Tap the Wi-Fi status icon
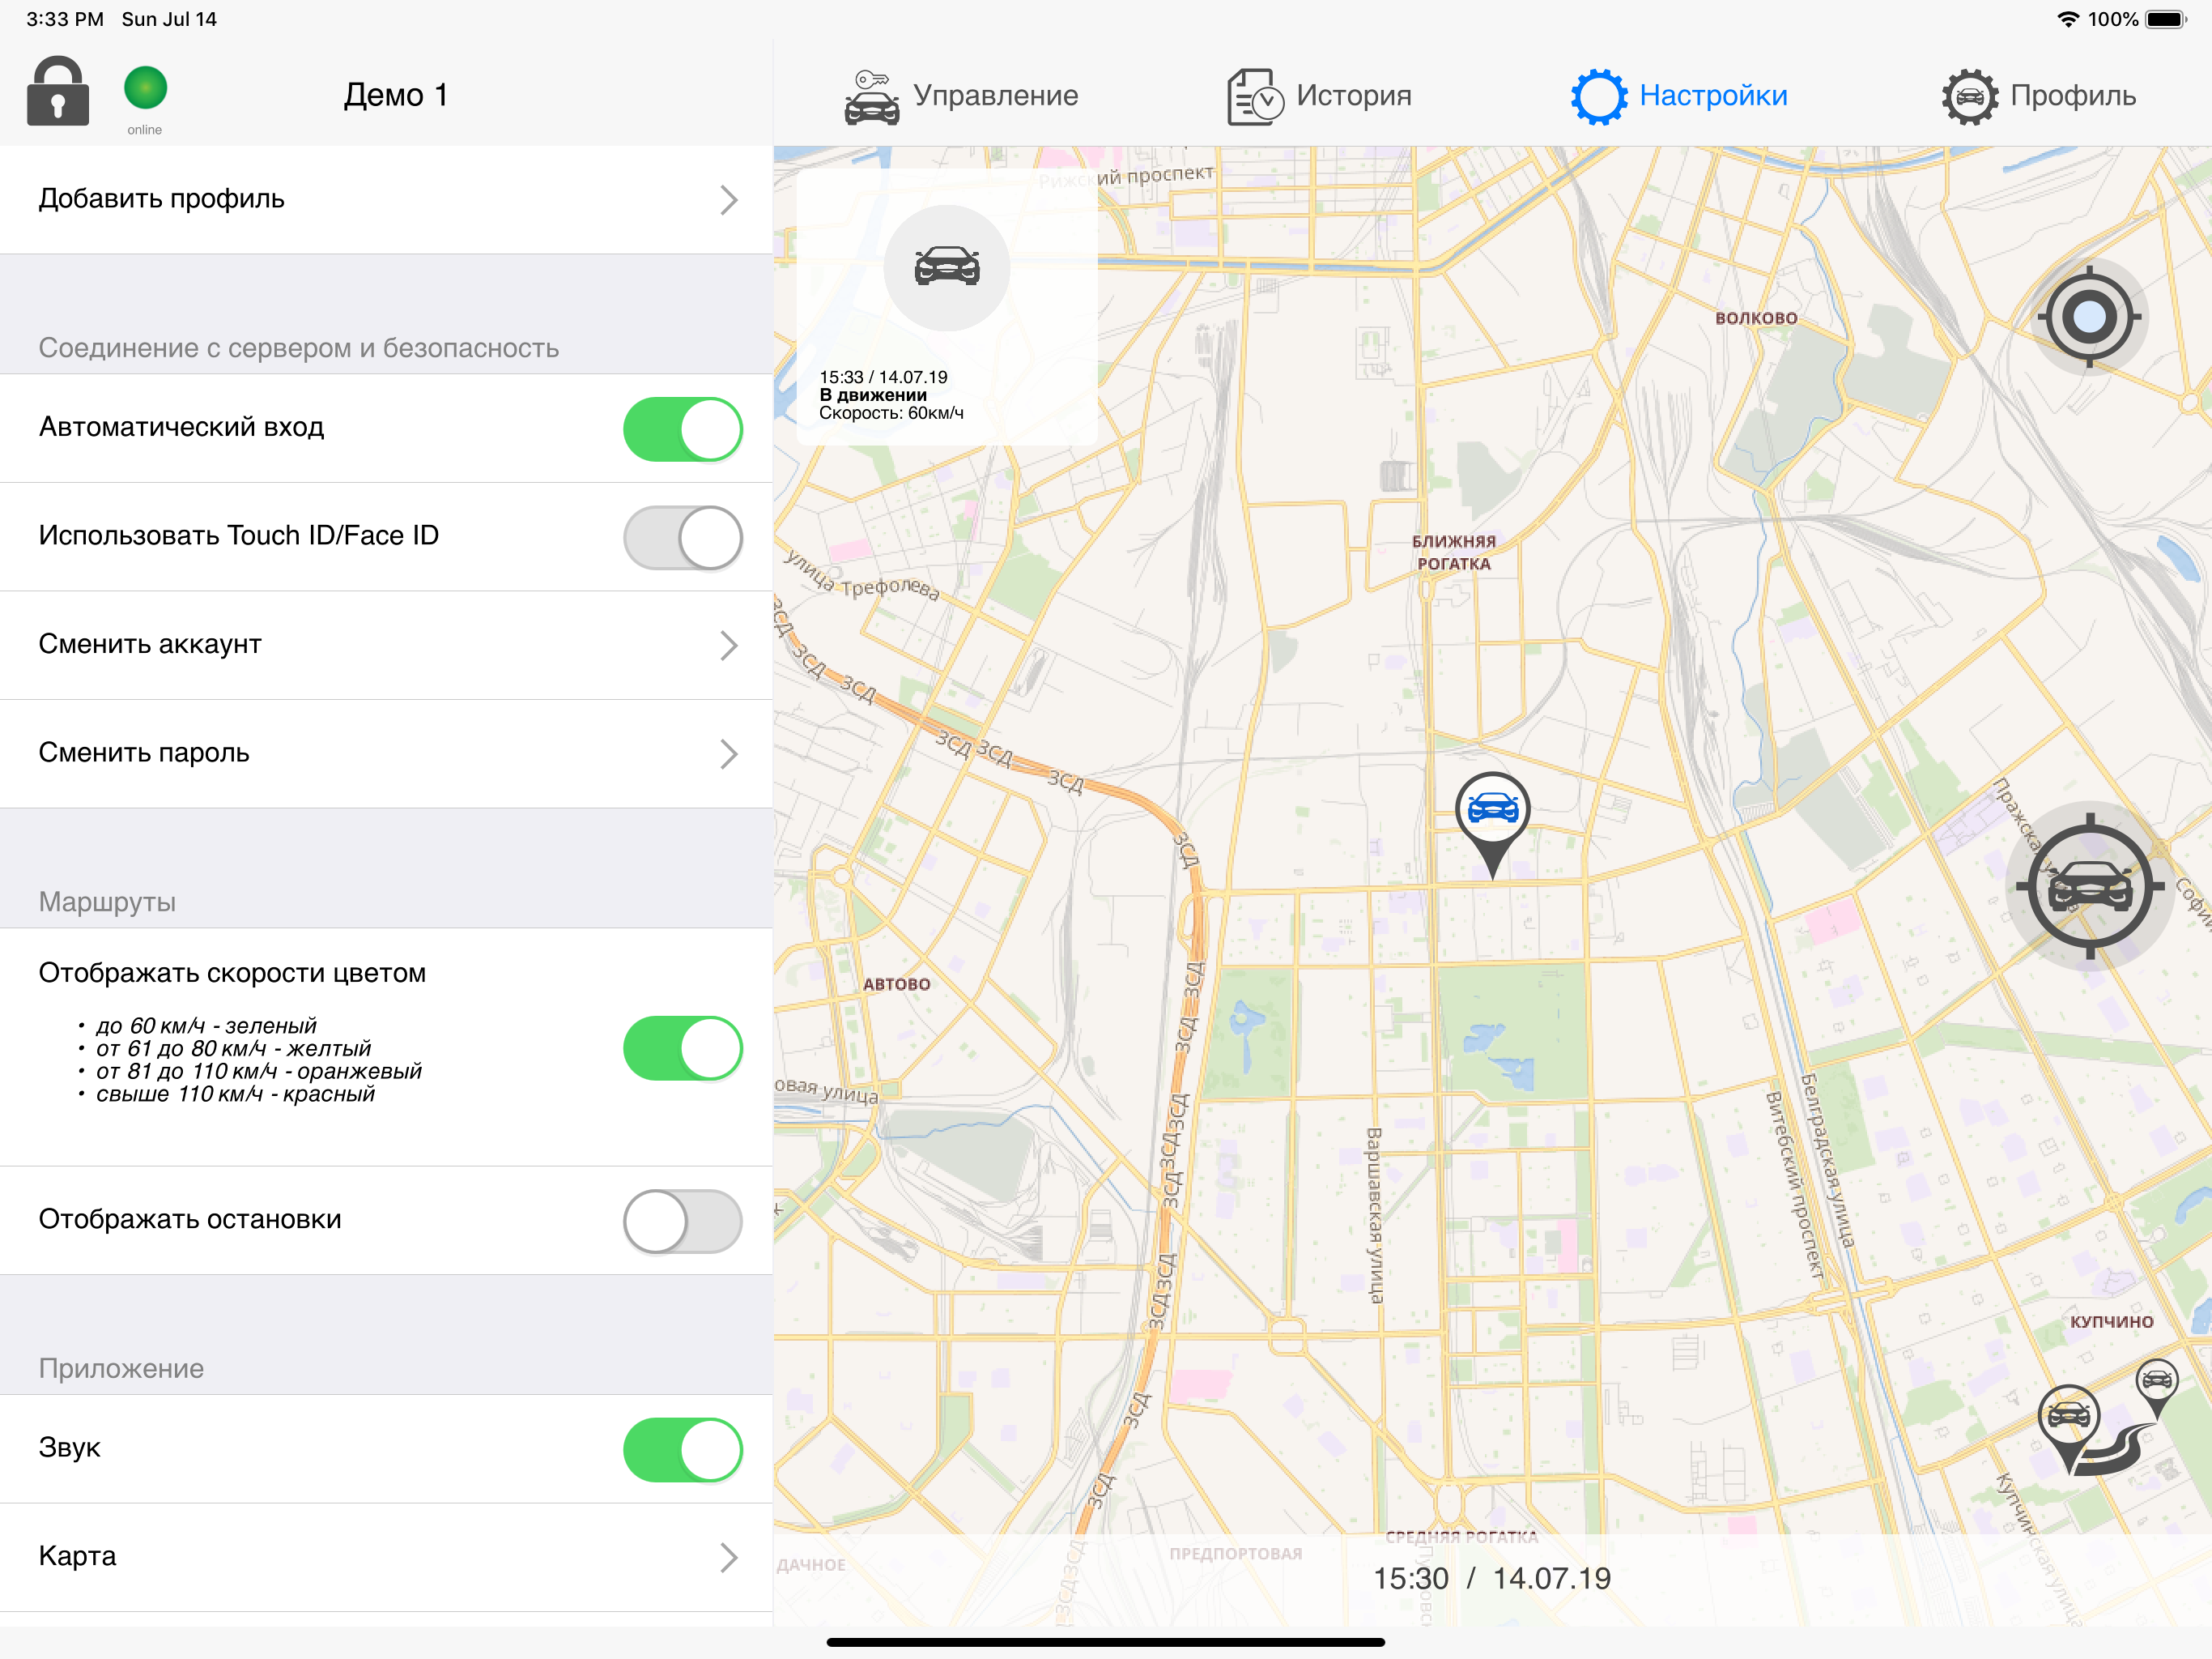Image resolution: width=2212 pixels, height=1659 pixels. point(2068,19)
